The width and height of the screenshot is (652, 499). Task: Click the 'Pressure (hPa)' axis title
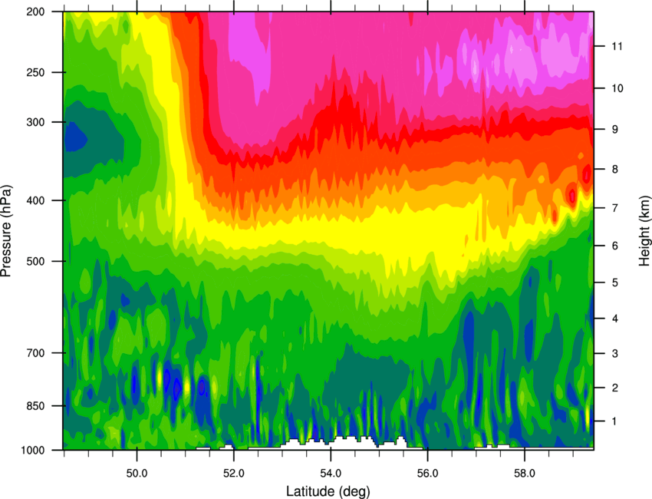[x=6, y=231]
